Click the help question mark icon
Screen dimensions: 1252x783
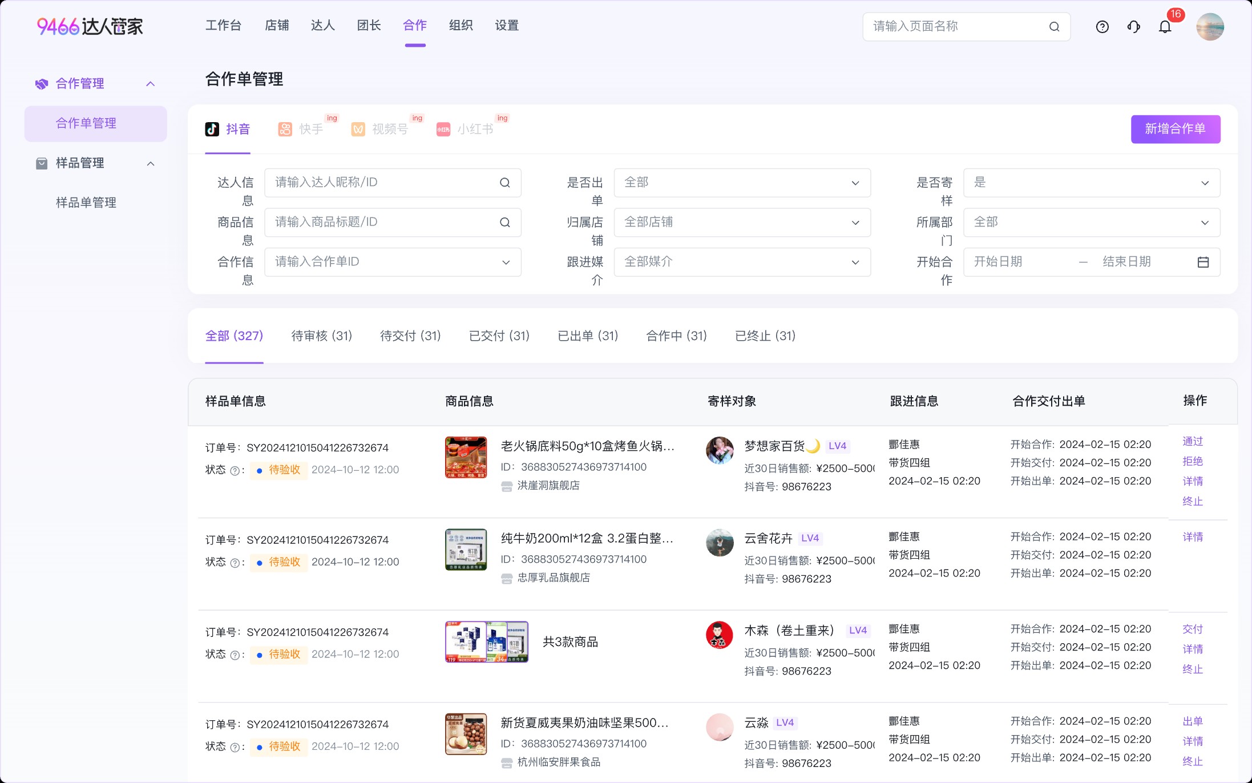pos(1102,27)
